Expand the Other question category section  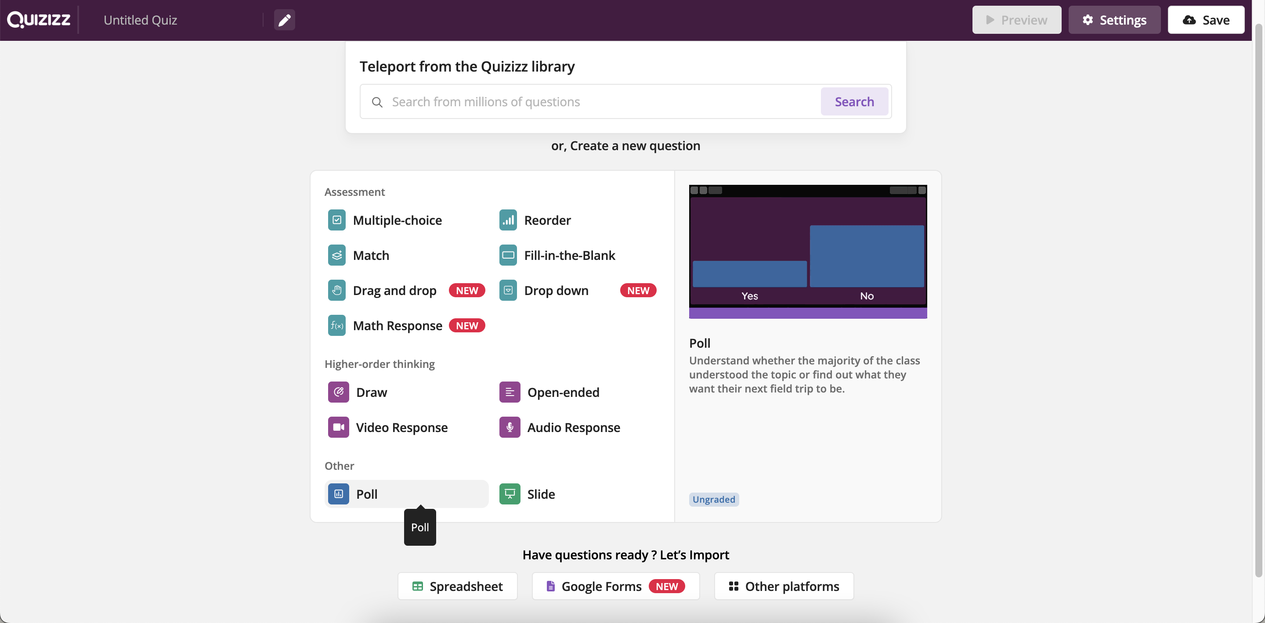tap(339, 465)
